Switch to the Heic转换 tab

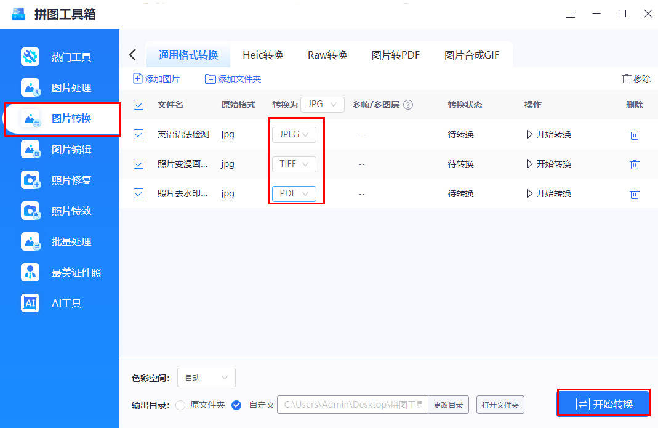coord(263,55)
